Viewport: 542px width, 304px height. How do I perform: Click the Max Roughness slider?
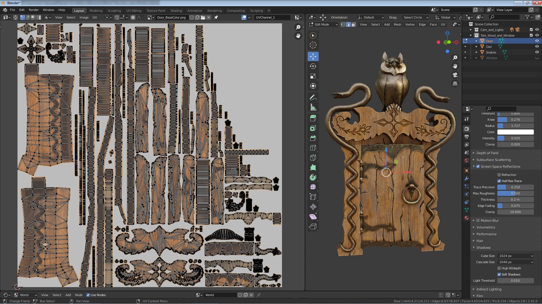point(515,193)
